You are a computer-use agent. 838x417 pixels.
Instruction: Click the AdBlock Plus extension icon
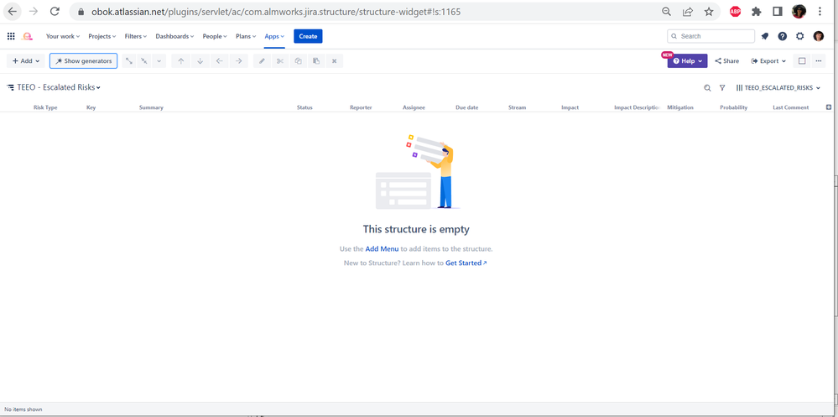tap(736, 11)
